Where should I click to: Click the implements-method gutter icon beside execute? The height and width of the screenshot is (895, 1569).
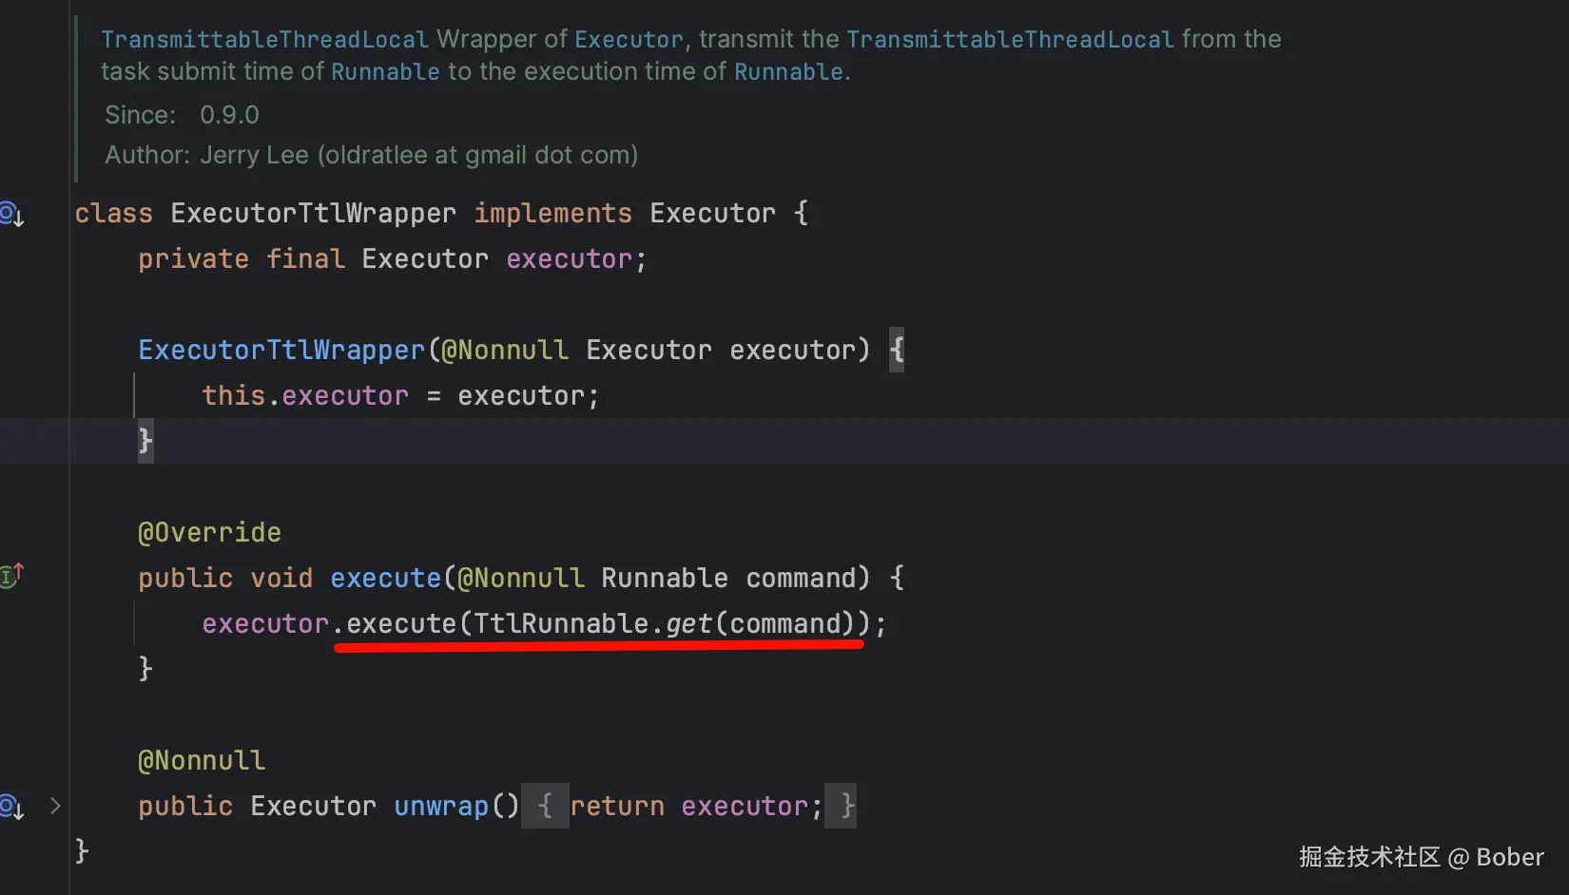12,575
